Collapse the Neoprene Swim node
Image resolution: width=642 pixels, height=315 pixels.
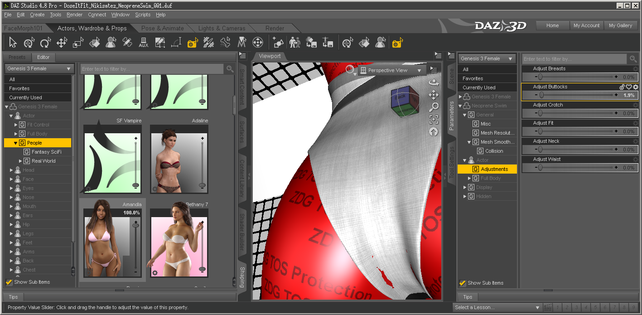[x=460, y=106]
